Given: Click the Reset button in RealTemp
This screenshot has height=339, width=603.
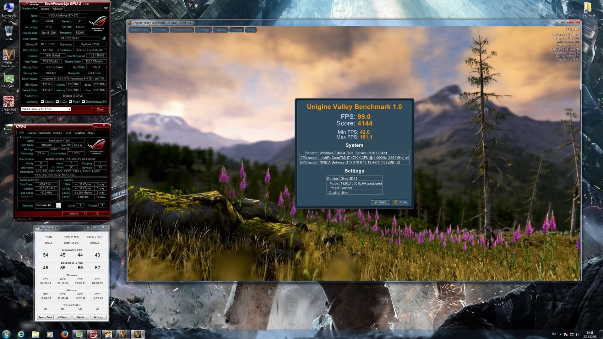Looking at the screenshot, I should (x=80, y=317).
